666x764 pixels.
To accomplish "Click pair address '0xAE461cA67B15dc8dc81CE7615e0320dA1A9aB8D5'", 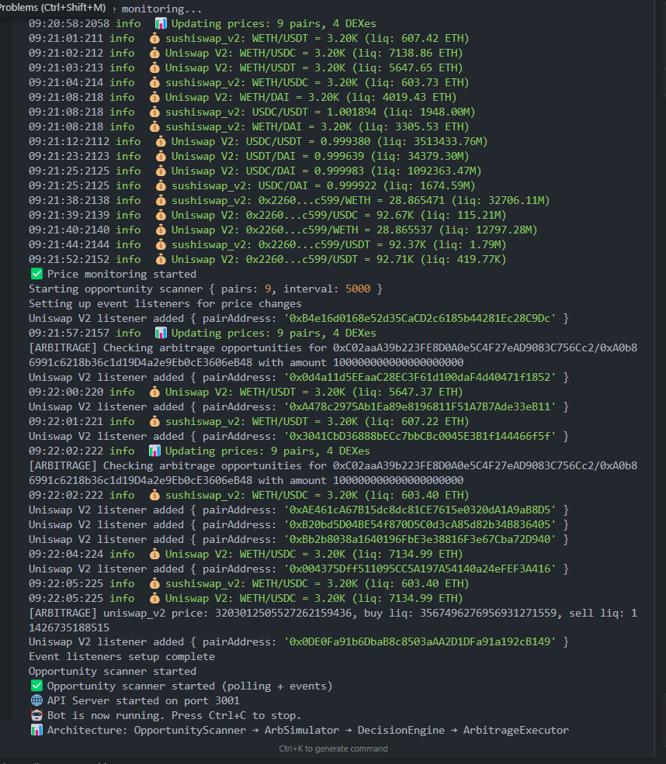I will pos(420,510).
